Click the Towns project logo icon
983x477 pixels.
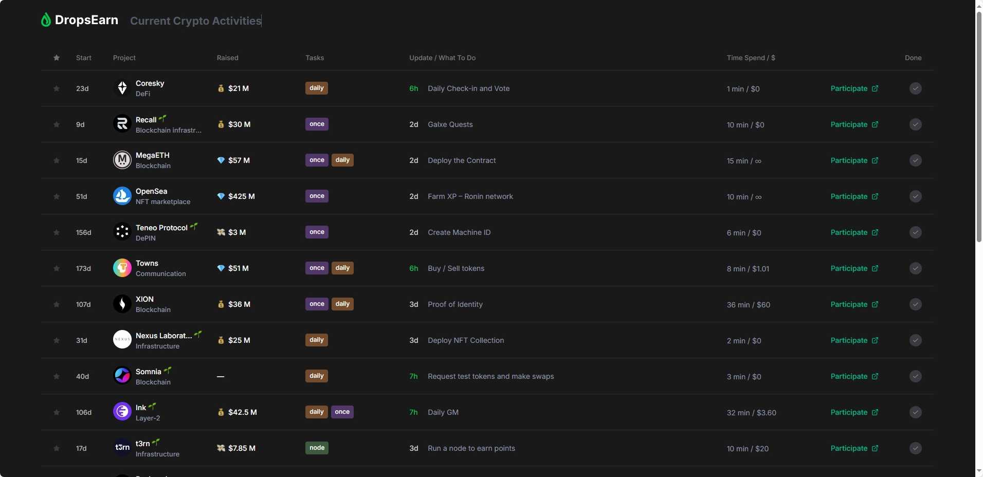pos(122,268)
